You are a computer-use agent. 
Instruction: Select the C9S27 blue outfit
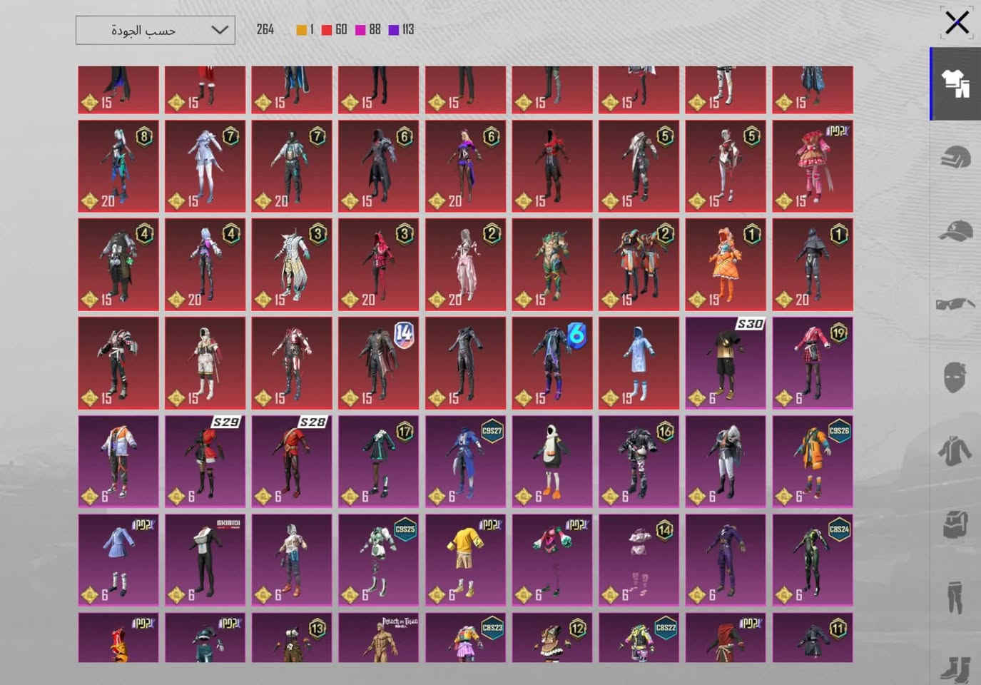click(x=465, y=462)
